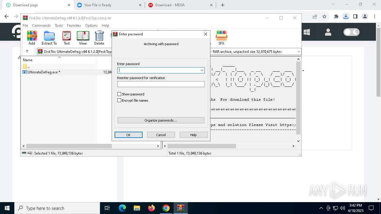Open the Chrome downloads icon
This screenshot has width=381, height=214.
click(346, 17)
